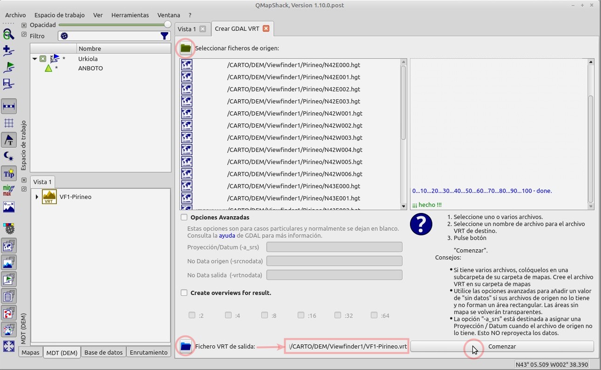The image size is (601, 370).
Task: Click the blue question mark help icon
Action: [421, 224]
